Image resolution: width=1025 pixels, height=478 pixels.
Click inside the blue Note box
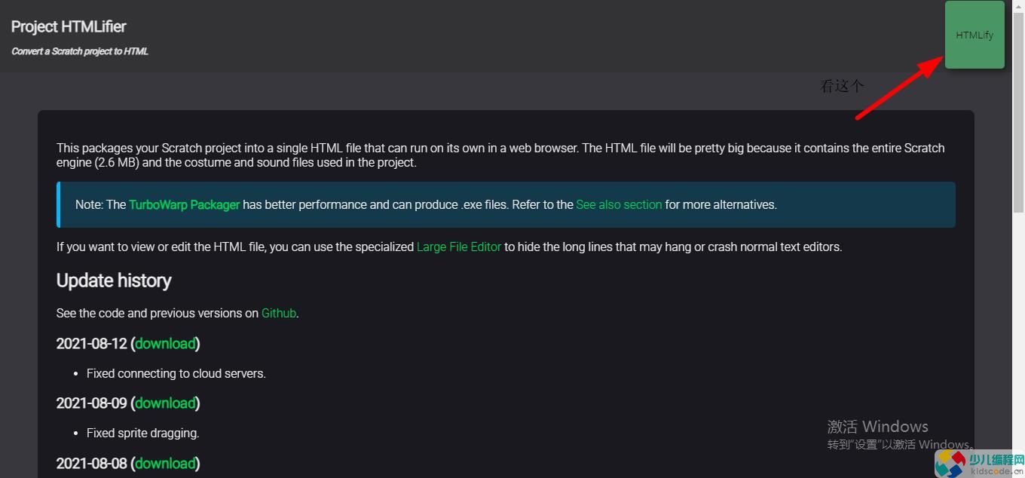[x=506, y=204]
